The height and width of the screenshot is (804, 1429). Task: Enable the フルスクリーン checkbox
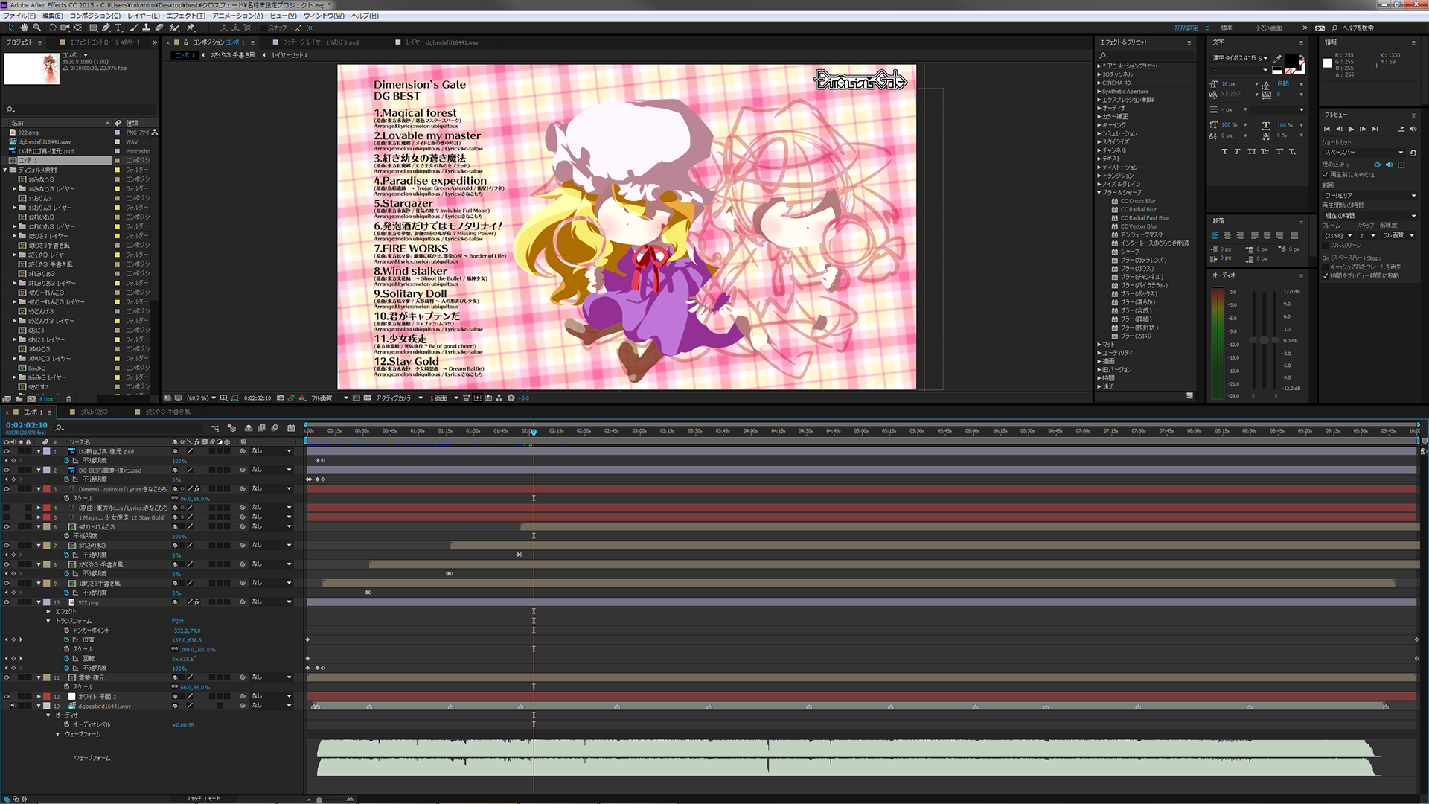tap(1326, 245)
